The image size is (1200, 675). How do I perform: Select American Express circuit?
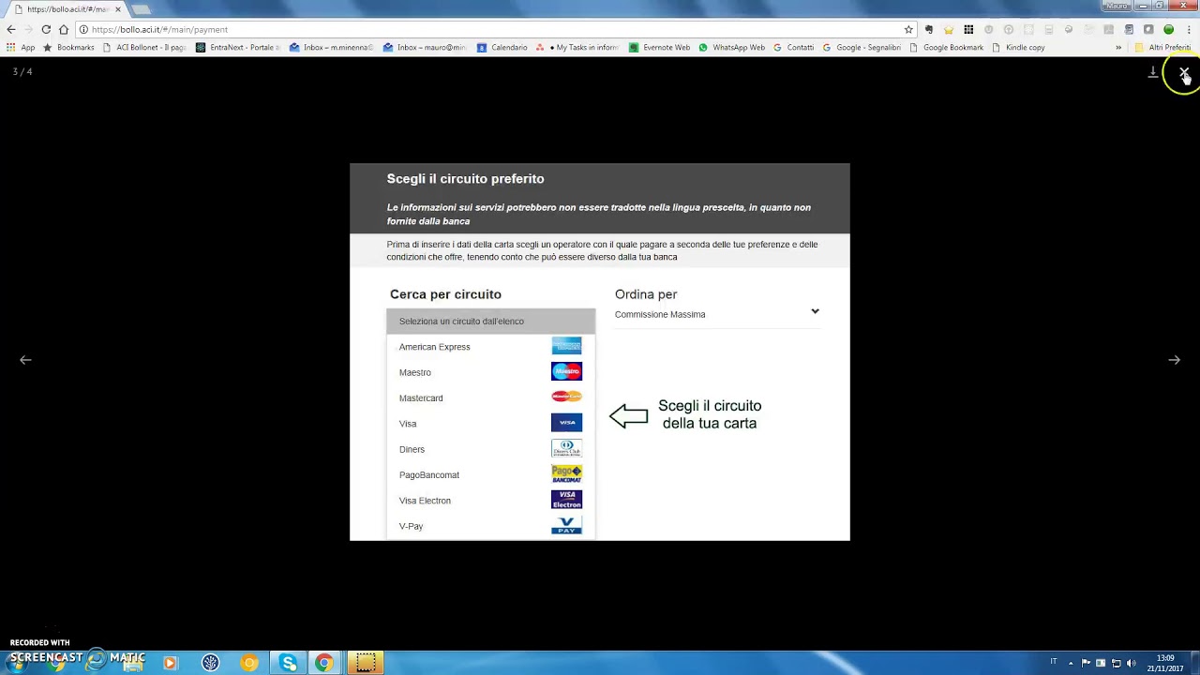[490, 347]
